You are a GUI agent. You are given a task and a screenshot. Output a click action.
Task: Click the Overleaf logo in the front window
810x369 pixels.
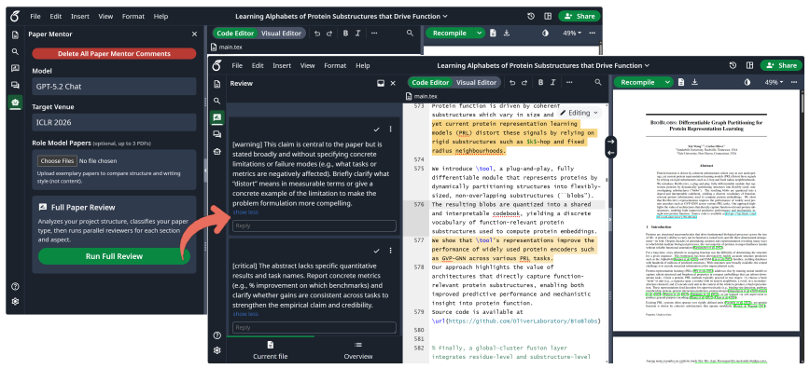(216, 65)
